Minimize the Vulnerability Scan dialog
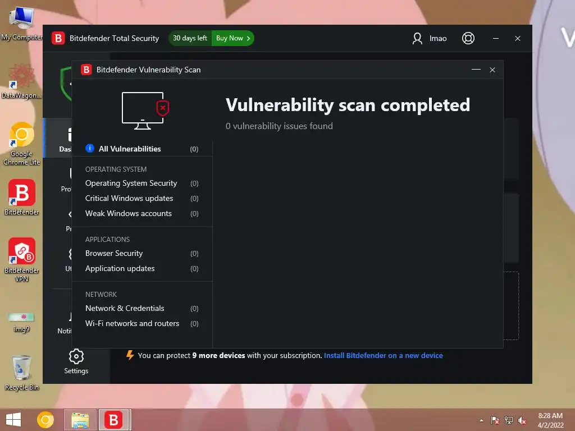Viewport: 575px width, 431px height. point(476,69)
